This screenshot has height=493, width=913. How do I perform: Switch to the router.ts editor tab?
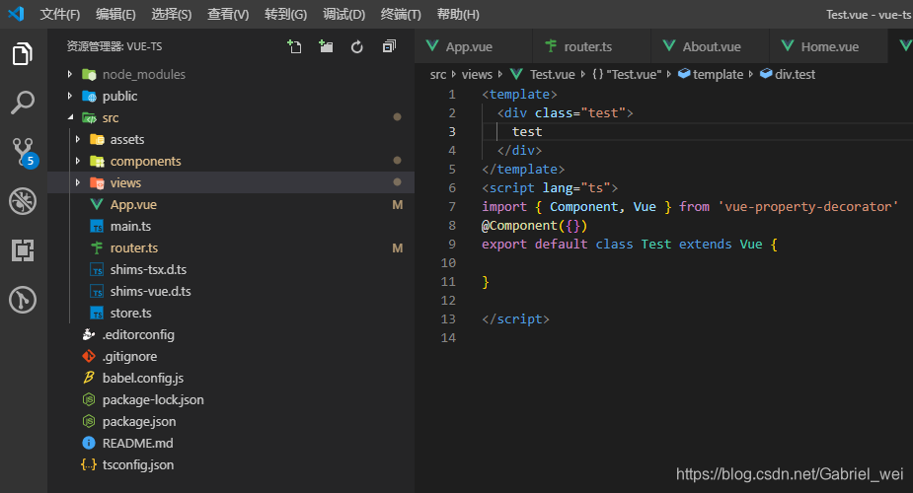click(x=591, y=46)
